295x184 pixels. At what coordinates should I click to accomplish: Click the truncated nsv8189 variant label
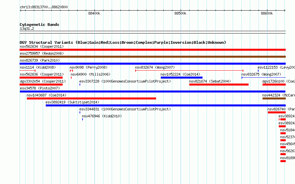click(287, 158)
